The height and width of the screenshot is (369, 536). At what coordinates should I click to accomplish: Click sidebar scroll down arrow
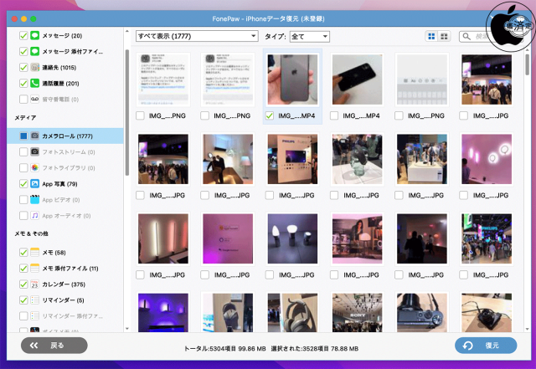tap(127, 329)
